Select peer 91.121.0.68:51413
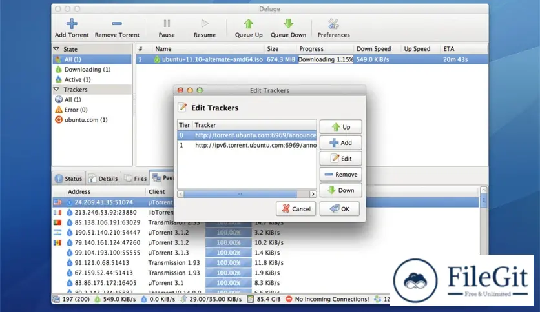The height and width of the screenshot is (312, 540). (x=102, y=262)
